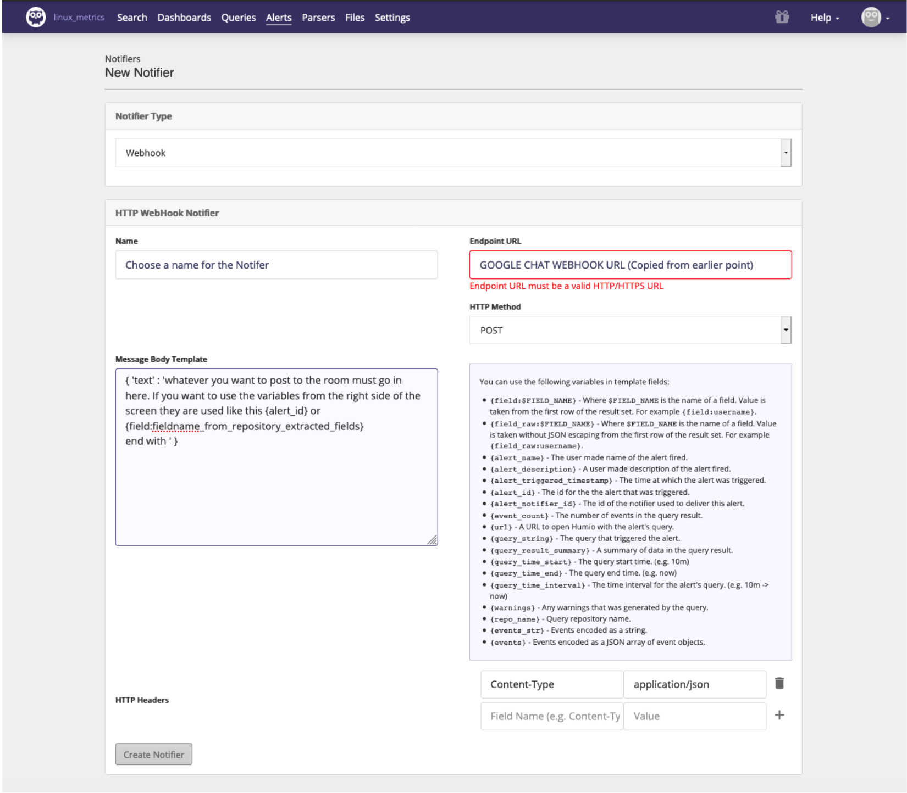Add a new header with plus icon
The height and width of the screenshot is (793, 907).
coord(779,715)
